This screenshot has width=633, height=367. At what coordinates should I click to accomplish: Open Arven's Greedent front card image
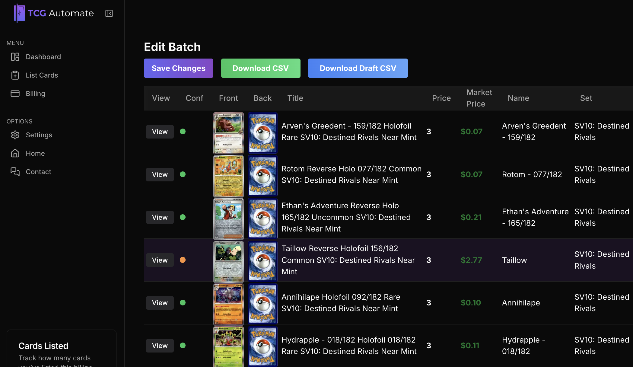(228, 133)
